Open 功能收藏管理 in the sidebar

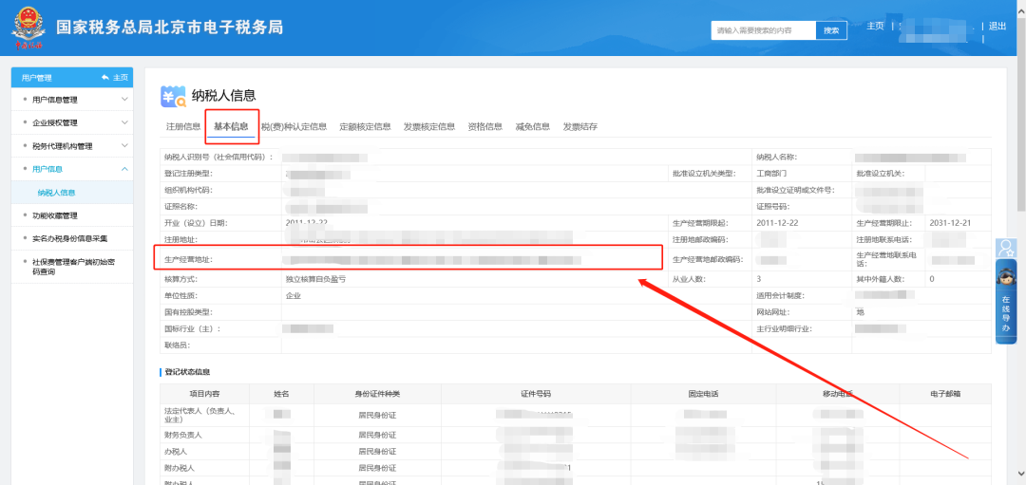(54, 215)
